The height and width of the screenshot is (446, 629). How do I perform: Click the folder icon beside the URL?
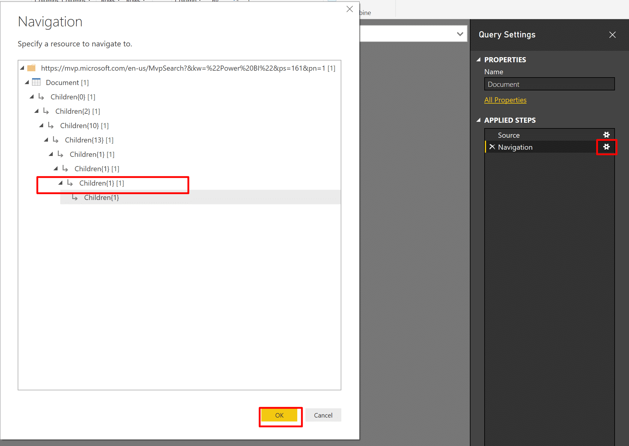point(31,68)
